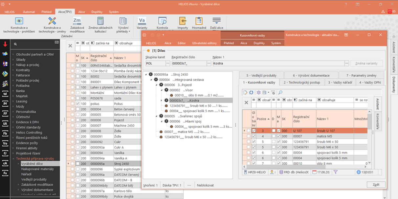Expand Obchodní partneři a CRM in navigation

pyautogui.click(x=13, y=54)
